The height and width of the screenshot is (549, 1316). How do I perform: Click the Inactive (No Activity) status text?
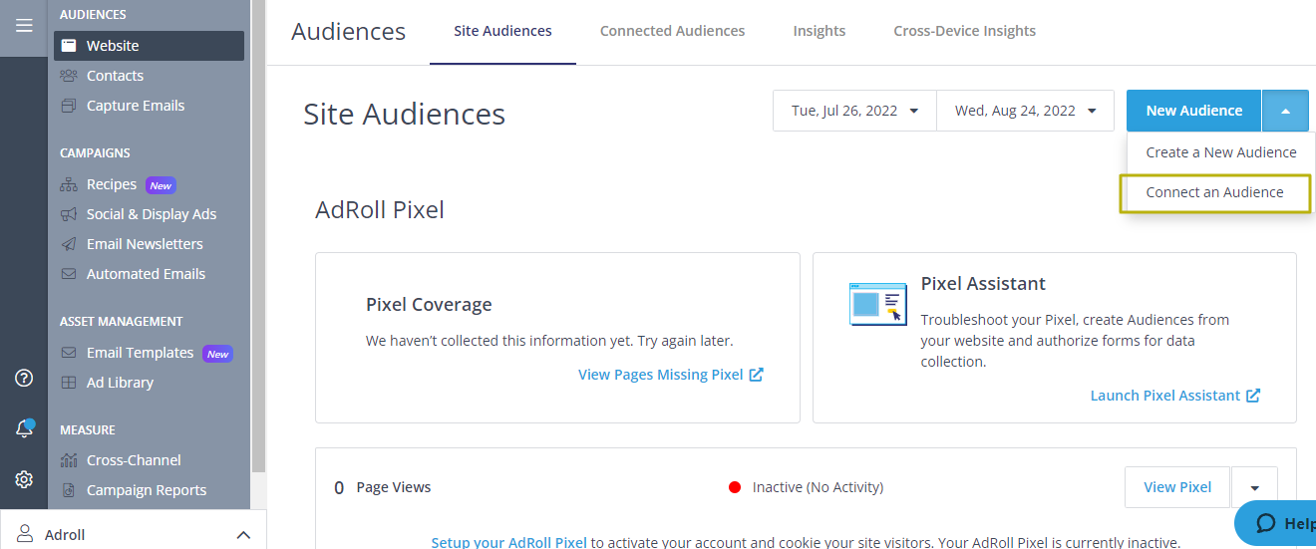coord(818,487)
